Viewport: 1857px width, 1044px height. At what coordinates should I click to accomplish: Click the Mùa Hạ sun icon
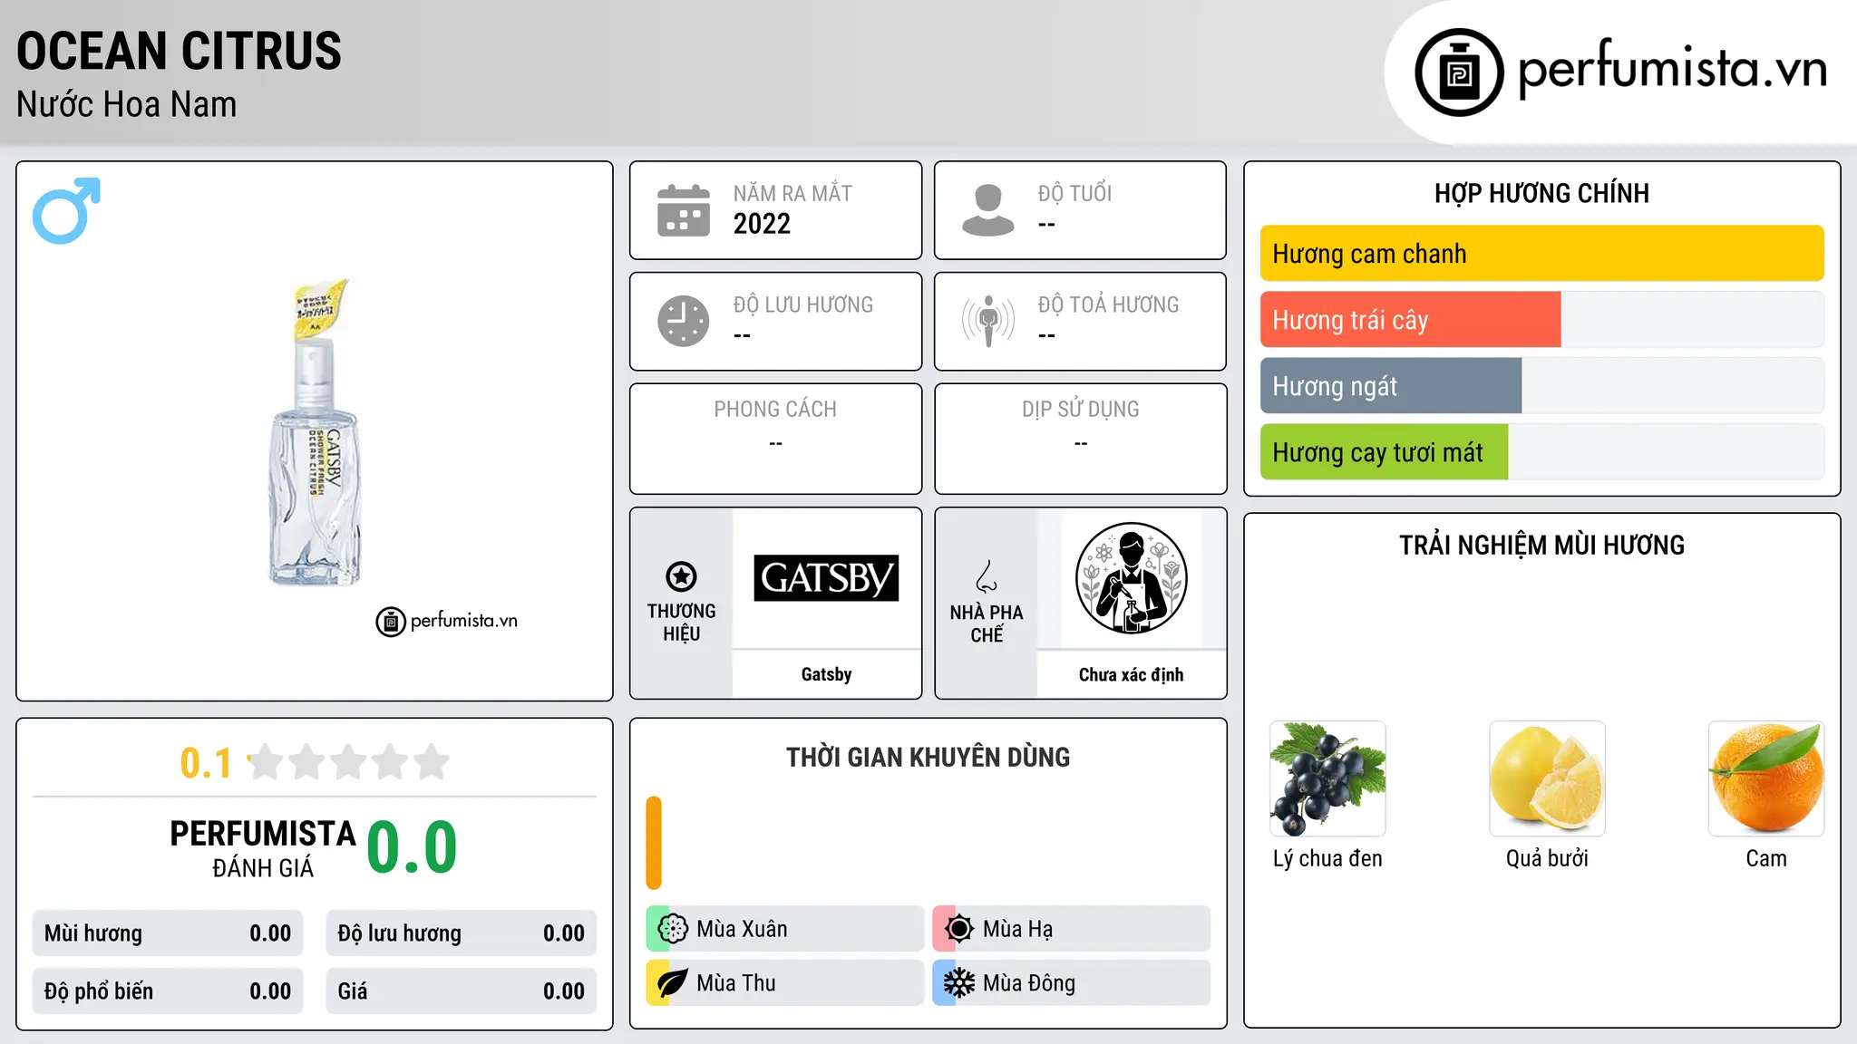[959, 929]
